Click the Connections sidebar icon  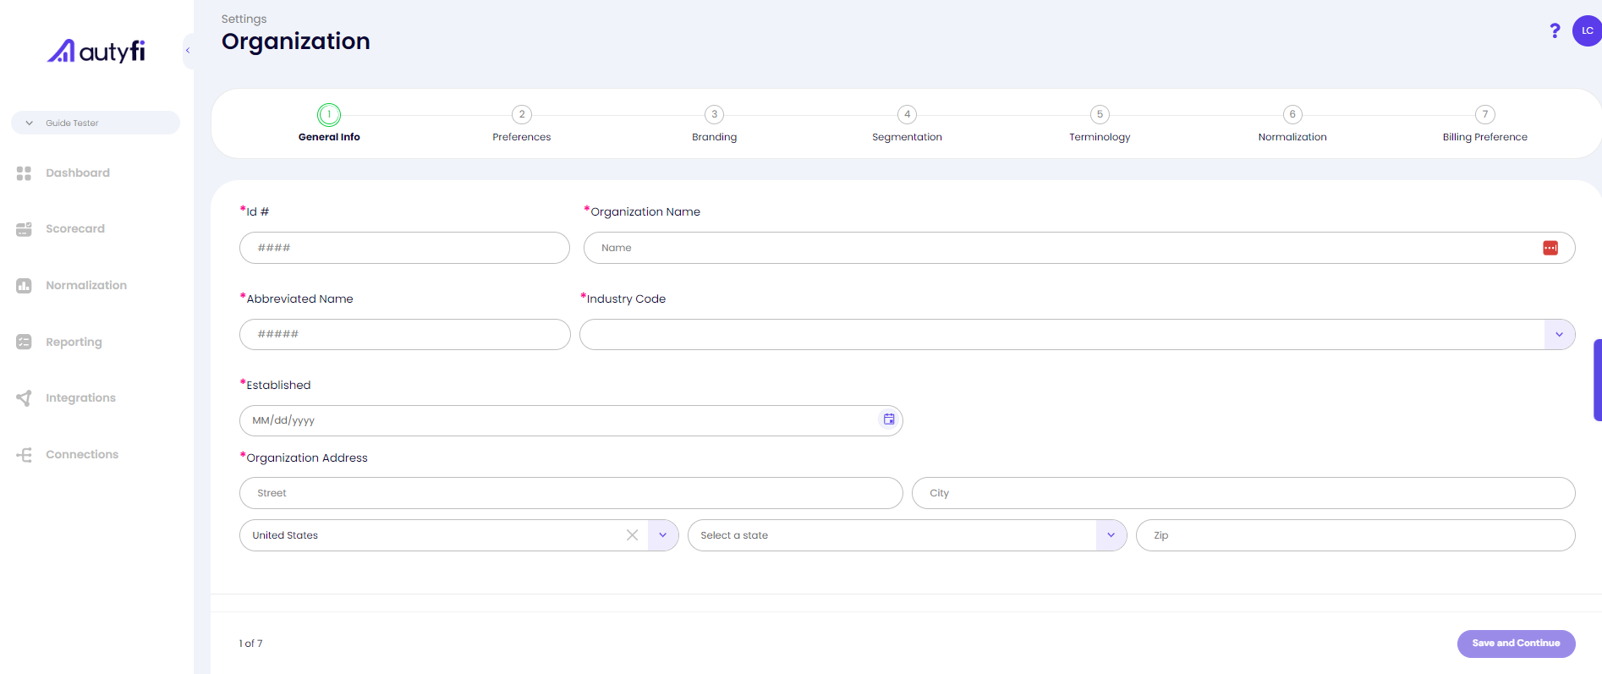pos(24,455)
